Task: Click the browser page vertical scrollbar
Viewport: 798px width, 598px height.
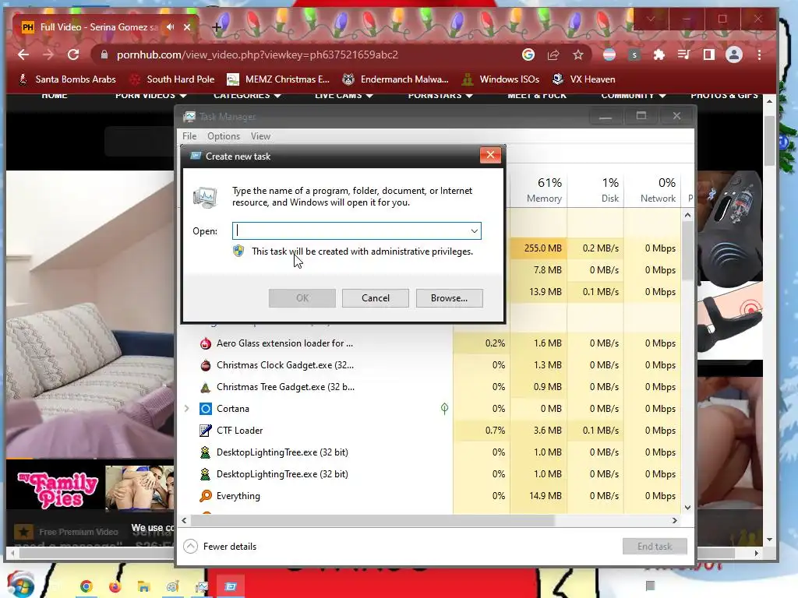Action: (769, 141)
